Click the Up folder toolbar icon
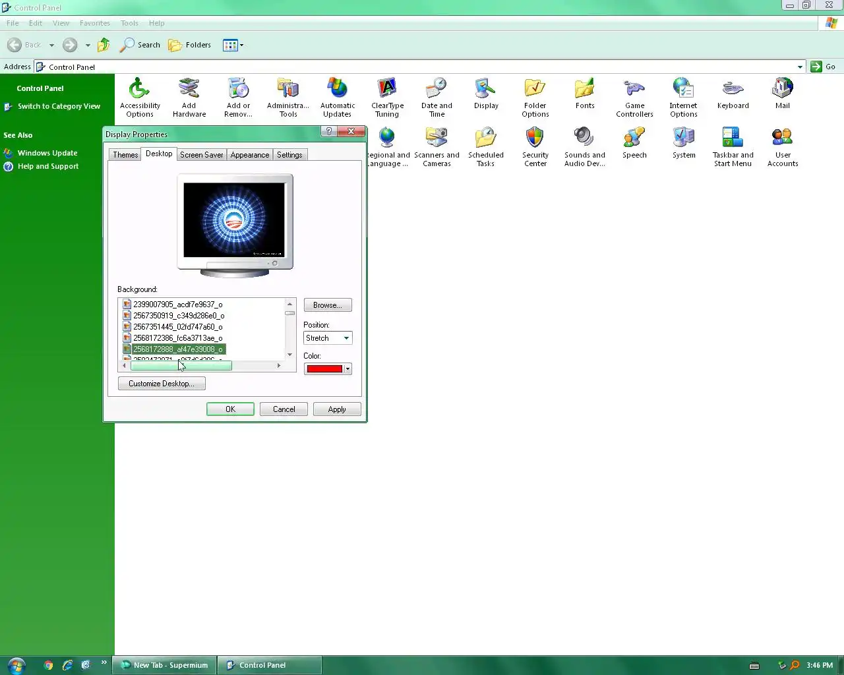 point(104,45)
